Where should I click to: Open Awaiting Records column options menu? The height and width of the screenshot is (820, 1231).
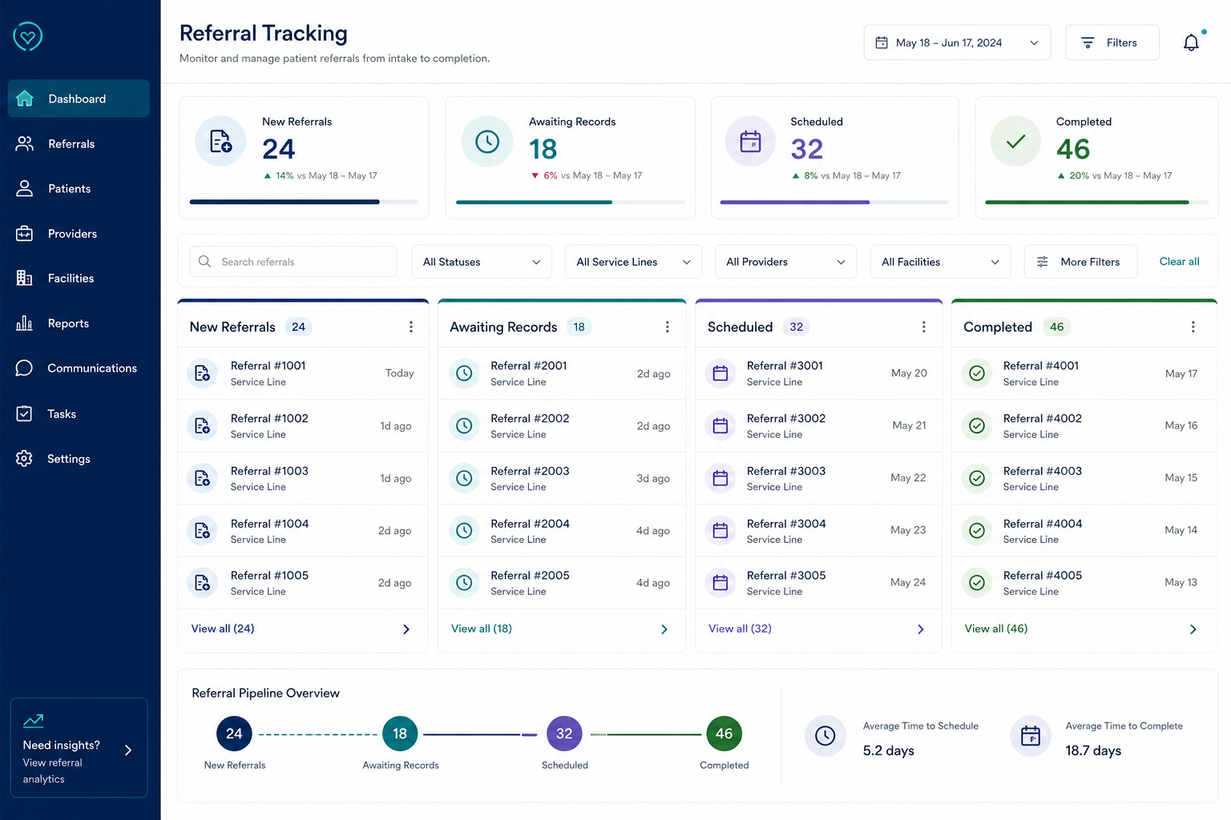click(x=667, y=327)
